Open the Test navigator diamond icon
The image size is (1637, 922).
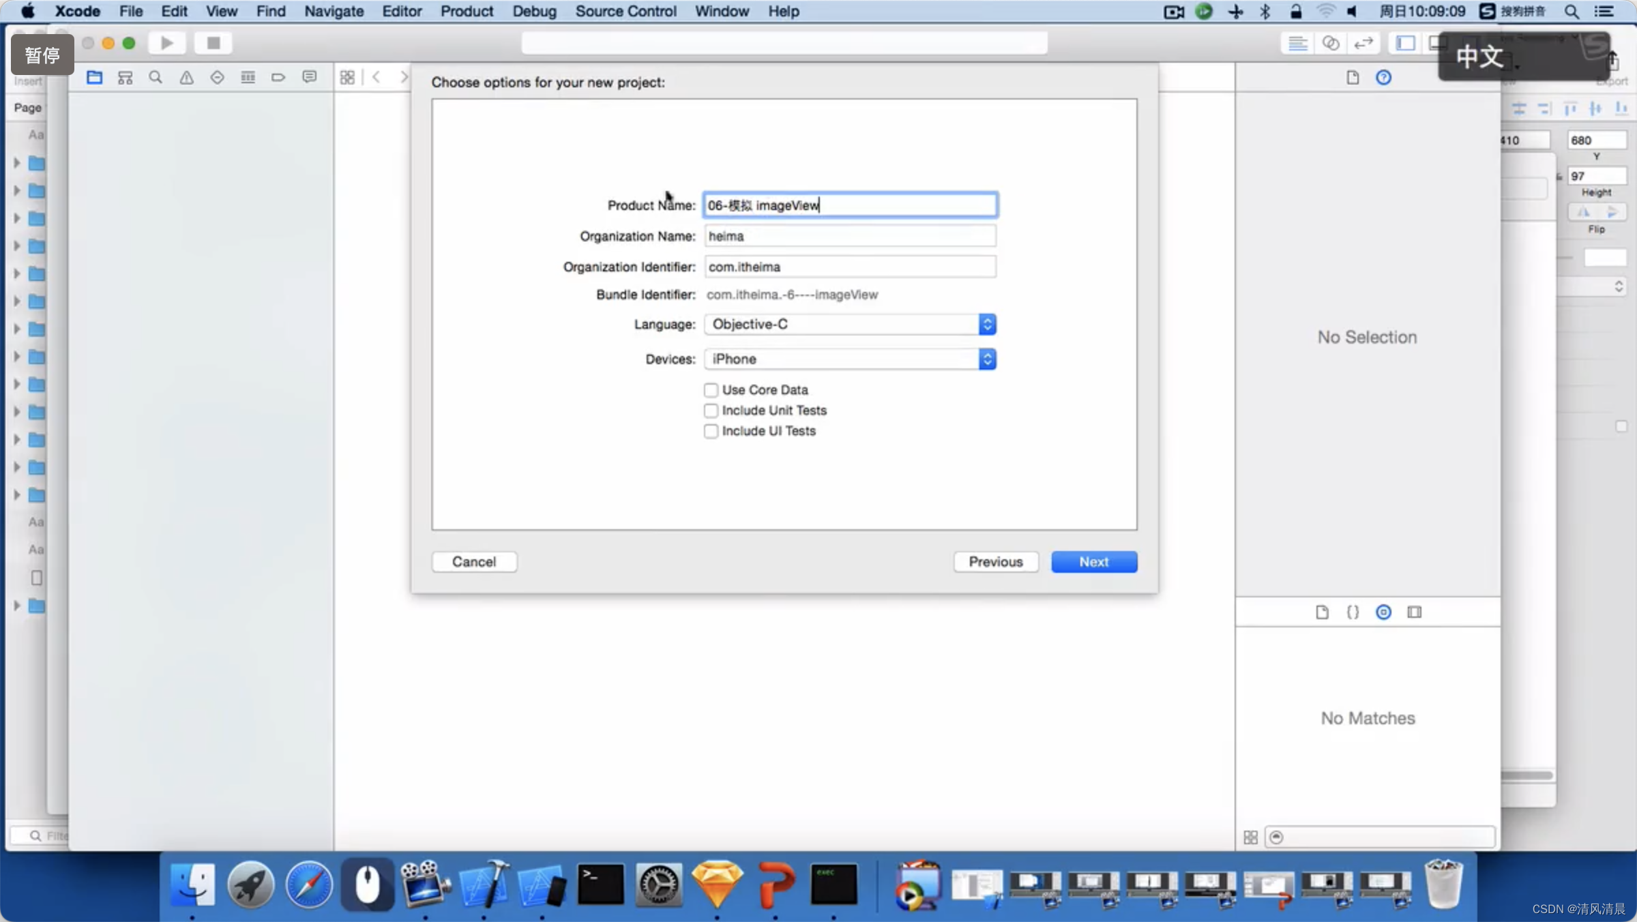tap(217, 77)
